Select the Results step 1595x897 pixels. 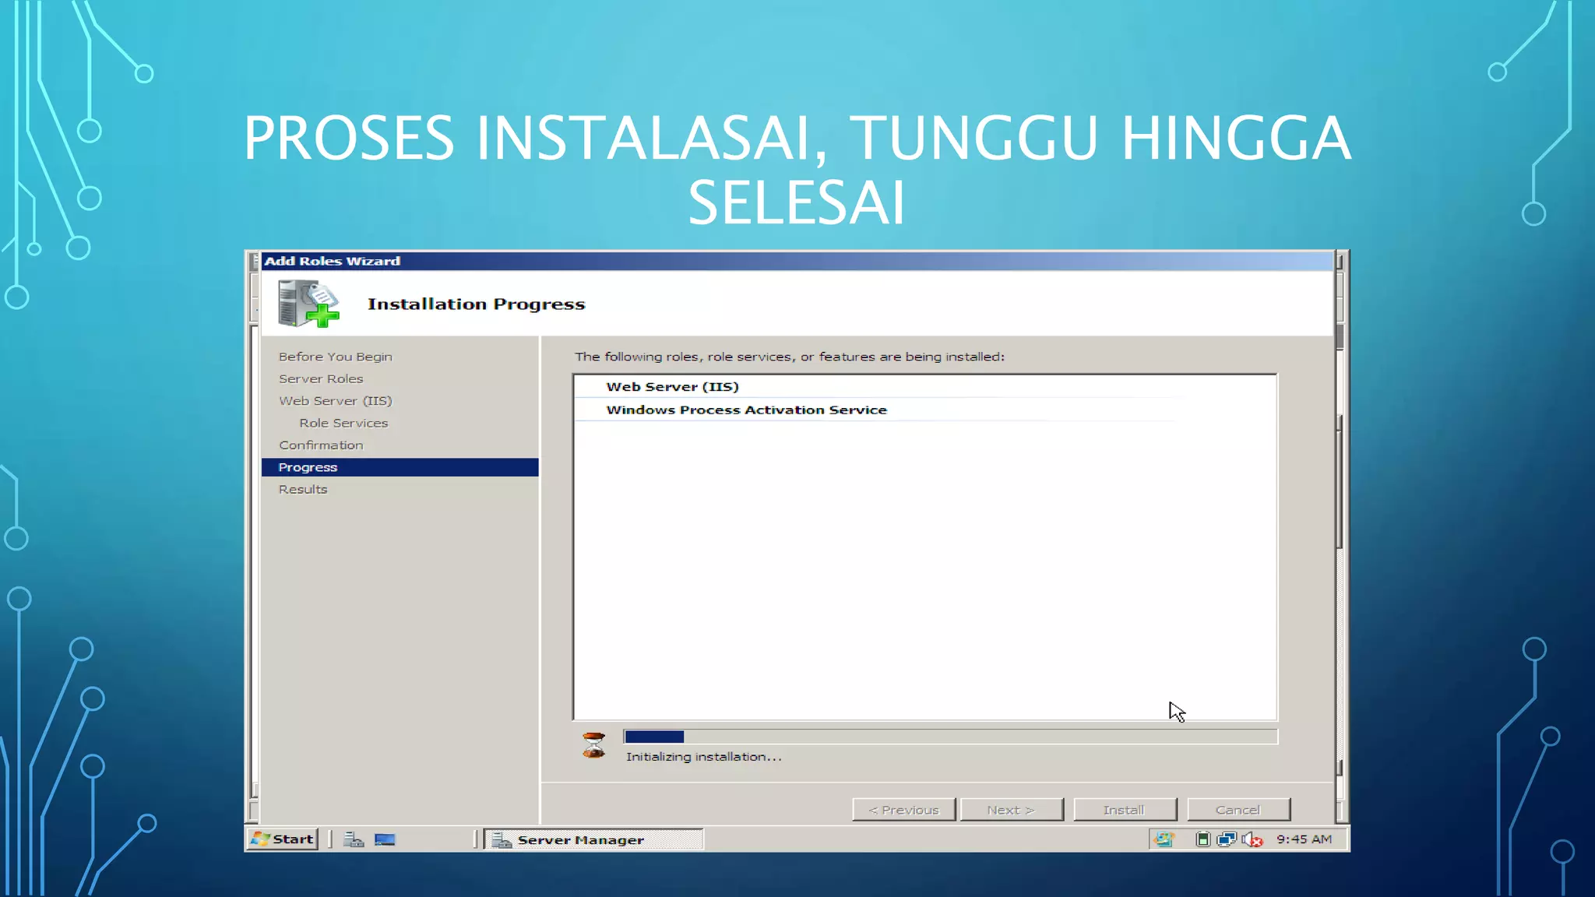click(x=303, y=489)
